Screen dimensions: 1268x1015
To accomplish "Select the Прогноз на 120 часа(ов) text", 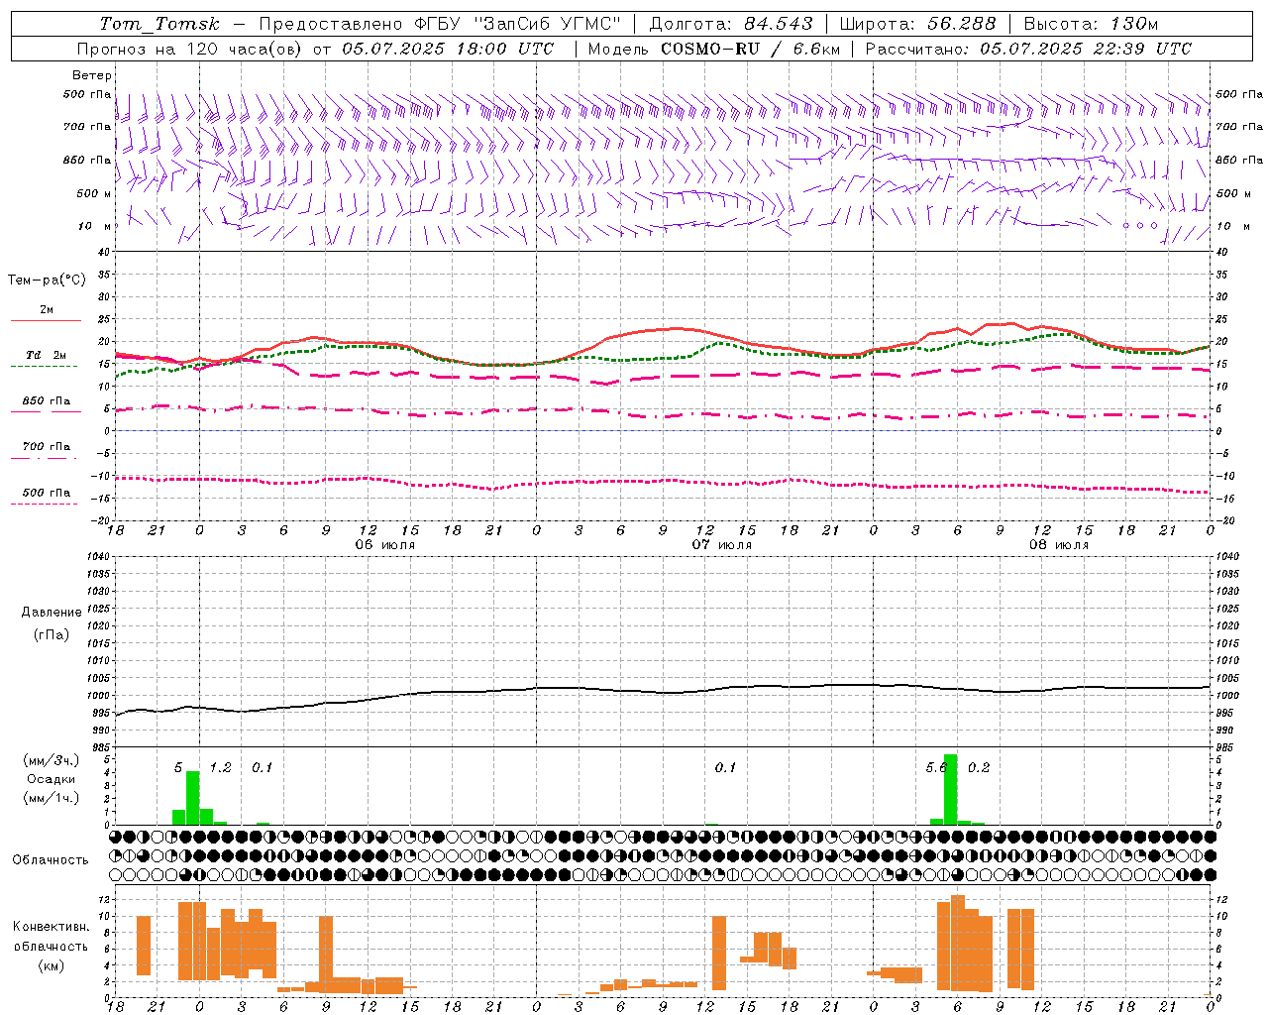I will click(x=191, y=49).
